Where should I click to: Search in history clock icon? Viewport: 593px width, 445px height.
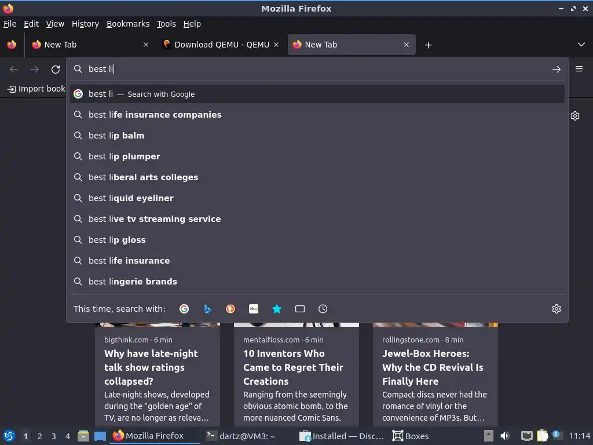click(323, 309)
